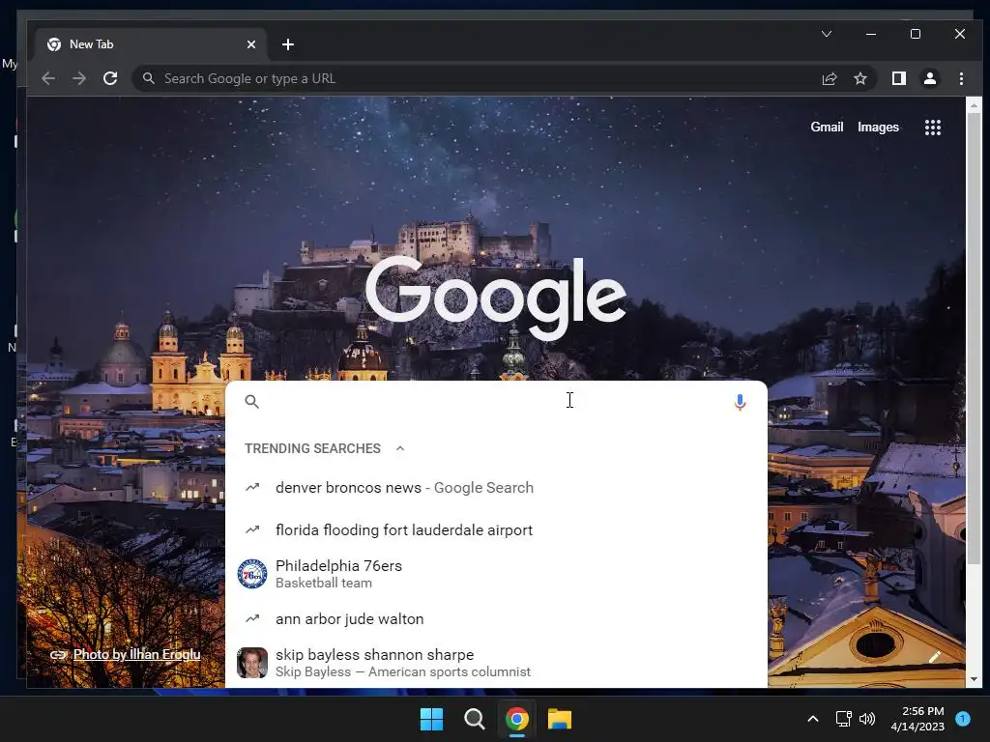Show hidden system tray icons
The height and width of the screenshot is (742, 990).
click(x=812, y=719)
